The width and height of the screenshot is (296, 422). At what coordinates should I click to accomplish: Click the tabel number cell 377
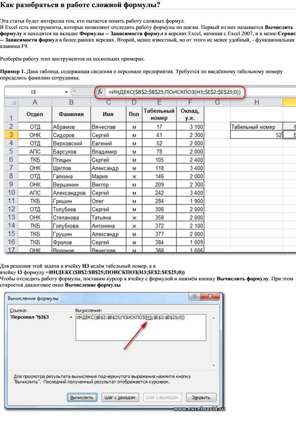click(x=159, y=234)
